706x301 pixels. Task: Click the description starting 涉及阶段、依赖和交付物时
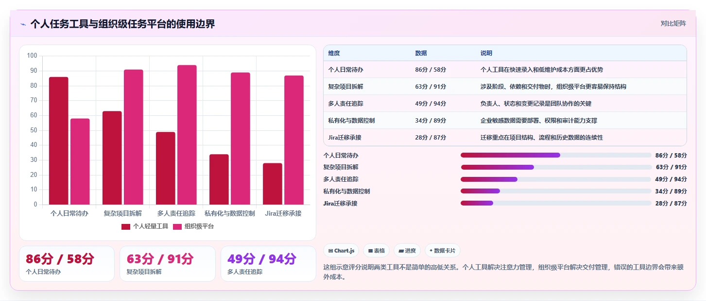553,87
